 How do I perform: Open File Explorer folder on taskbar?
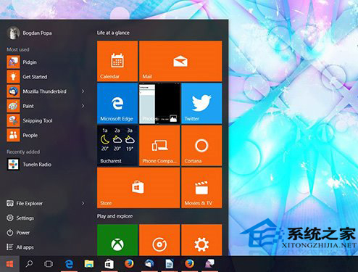pos(89,264)
